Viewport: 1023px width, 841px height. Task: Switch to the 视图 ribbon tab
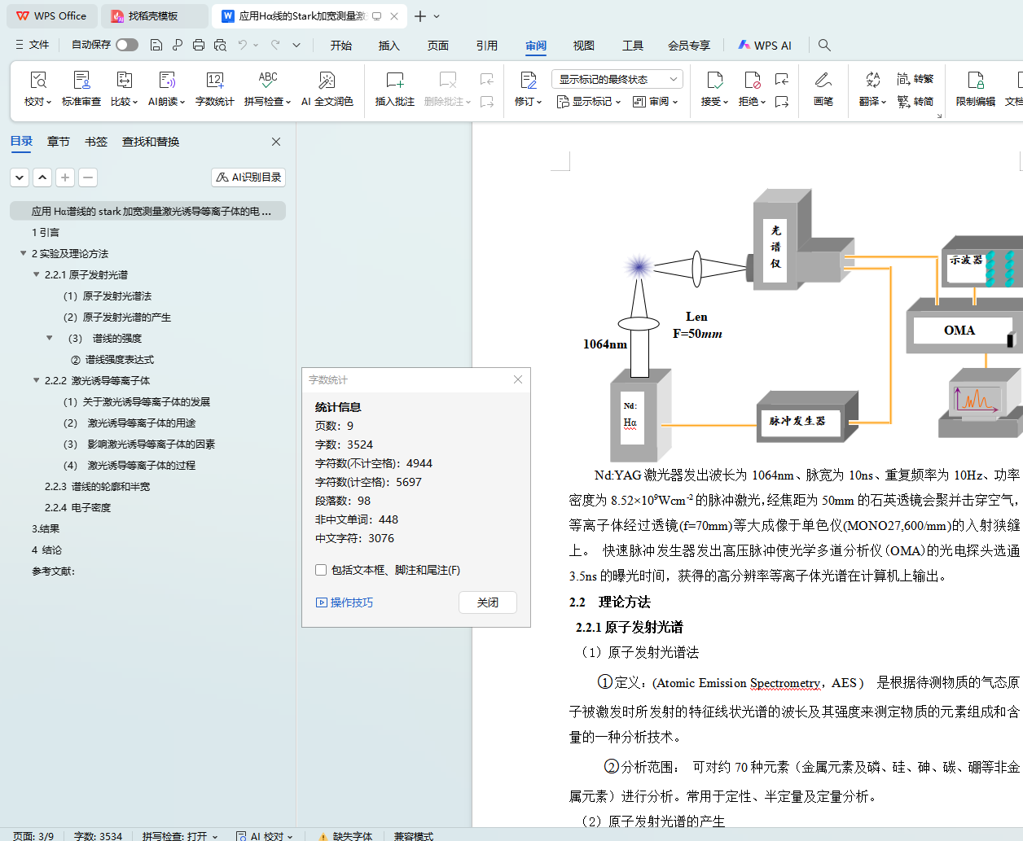pyautogui.click(x=583, y=46)
